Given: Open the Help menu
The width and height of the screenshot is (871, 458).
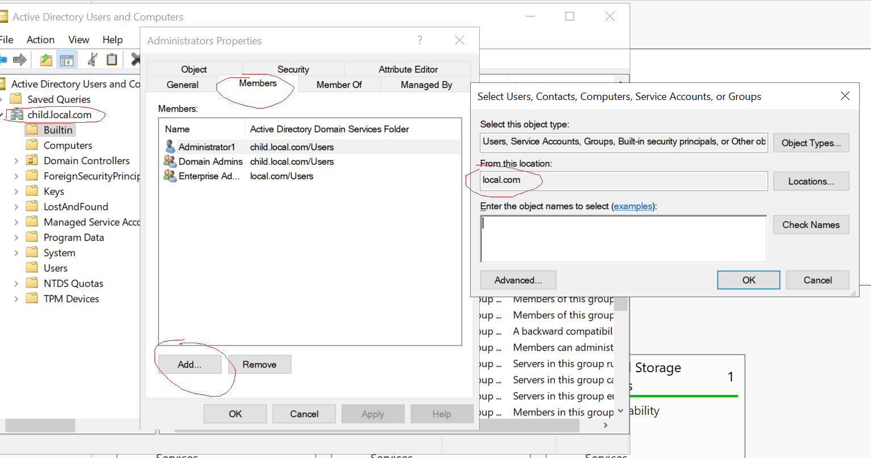Looking at the screenshot, I should pos(112,40).
